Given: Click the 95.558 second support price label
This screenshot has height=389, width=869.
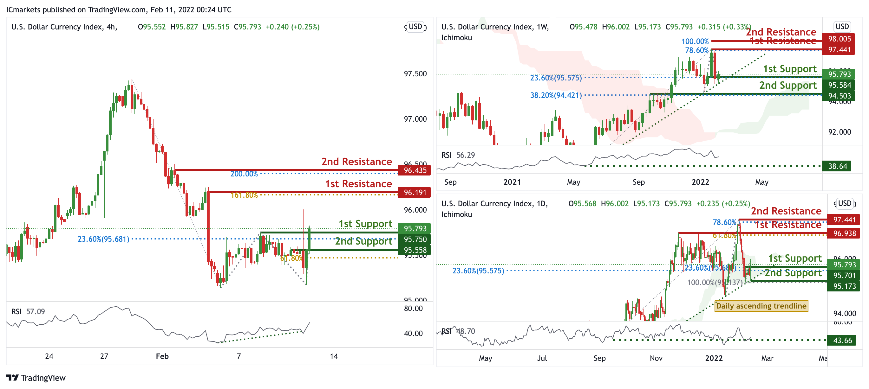Looking at the screenshot, I should click(x=415, y=250).
